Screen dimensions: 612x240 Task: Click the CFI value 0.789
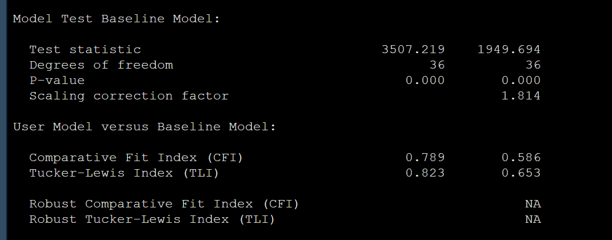[x=425, y=158]
